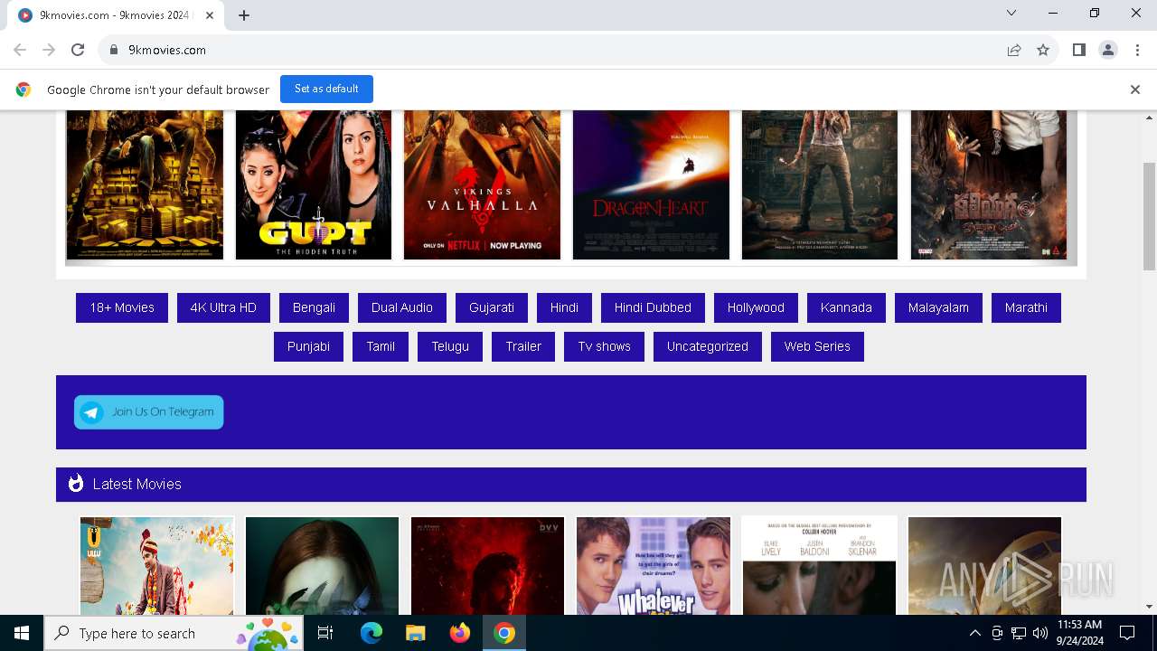Screen dimensions: 1157x651
Task: Set Chrome as default browser
Action: [x=326, y=89]
